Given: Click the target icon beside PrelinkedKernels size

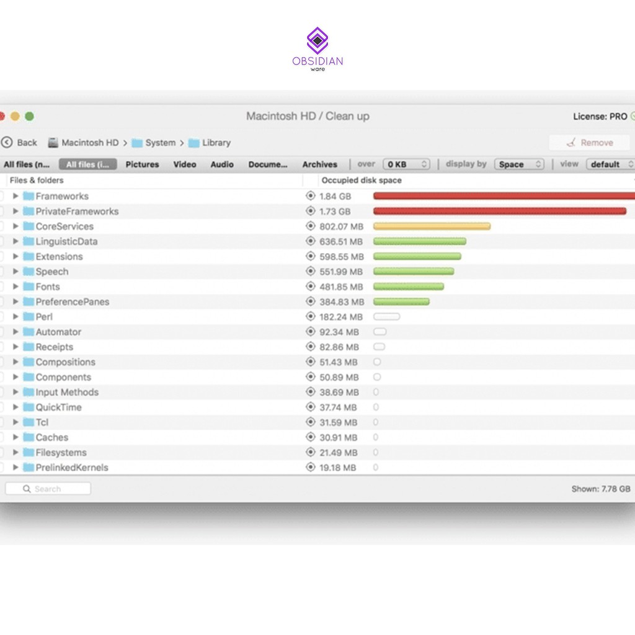Looking at the screenshot, I should [x=311, y=468].
